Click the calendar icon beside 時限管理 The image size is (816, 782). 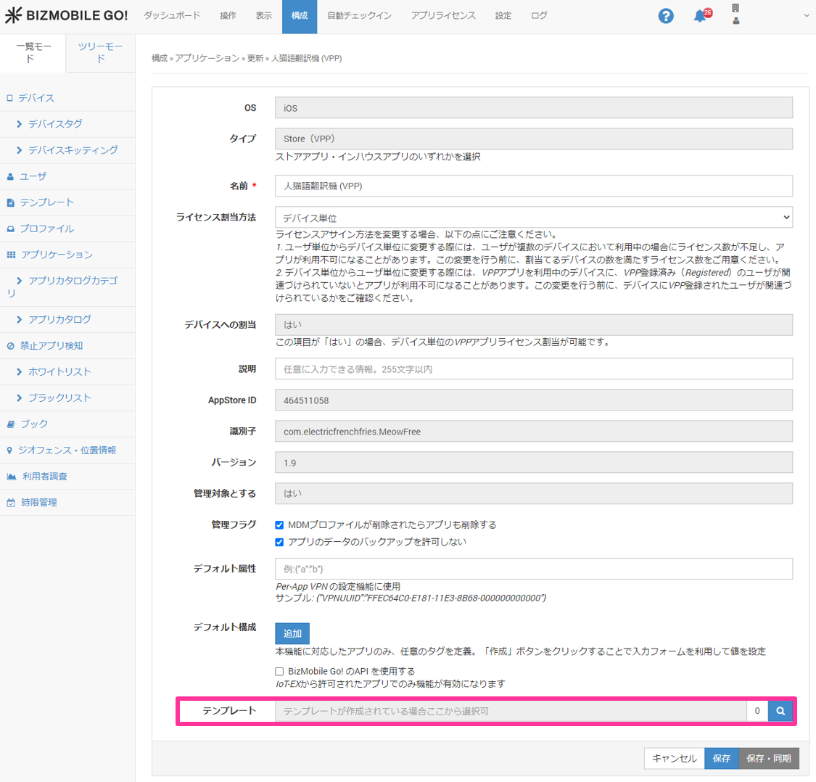click(11, 503)
